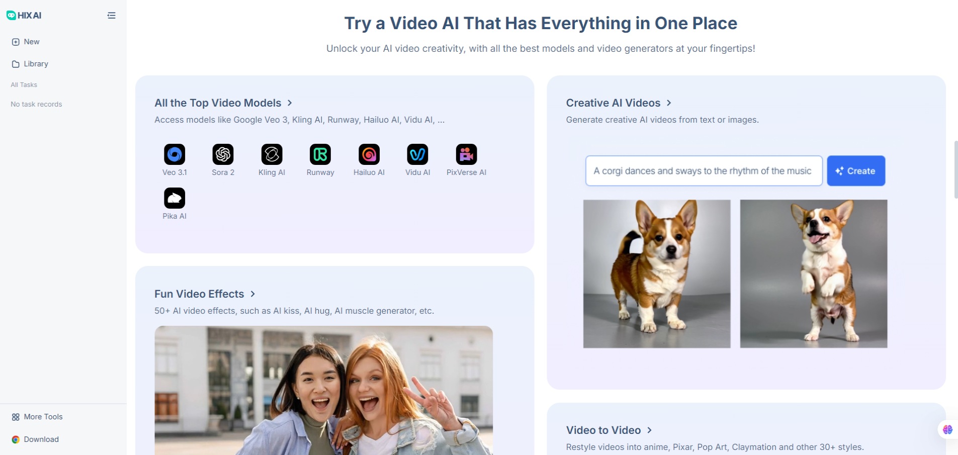
Task: Open the Veo 3.1 model icon
Action: point(175,154)
